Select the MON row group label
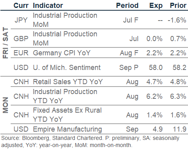The image size is (188, 149). 6,105
